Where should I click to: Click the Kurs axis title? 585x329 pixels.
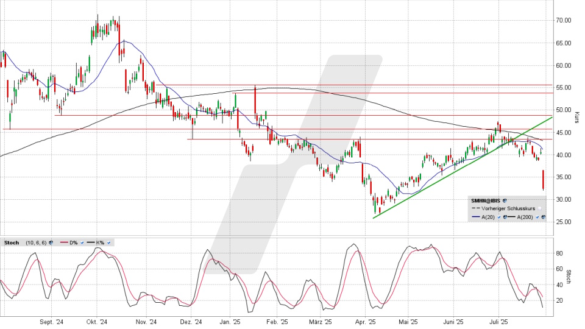click(577, 117)
